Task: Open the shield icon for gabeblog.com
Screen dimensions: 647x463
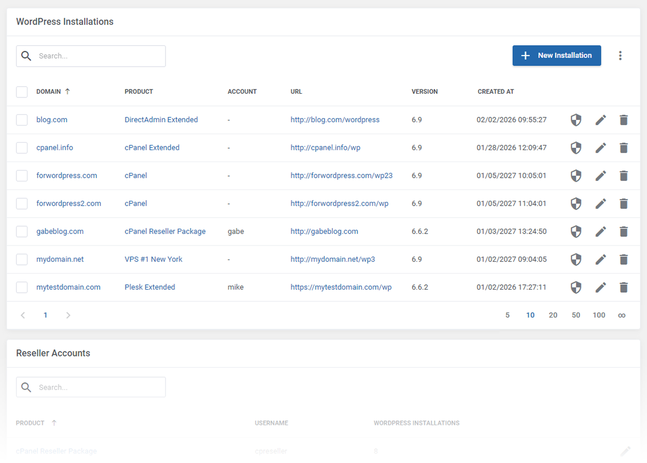Action: pyautogui.click(x=576, y=232)
